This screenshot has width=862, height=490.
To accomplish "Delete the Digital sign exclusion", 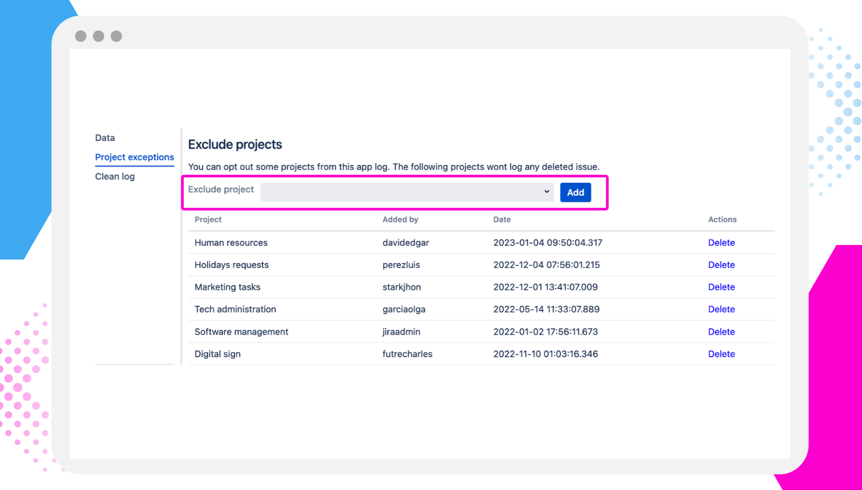I will pos(721,354).
